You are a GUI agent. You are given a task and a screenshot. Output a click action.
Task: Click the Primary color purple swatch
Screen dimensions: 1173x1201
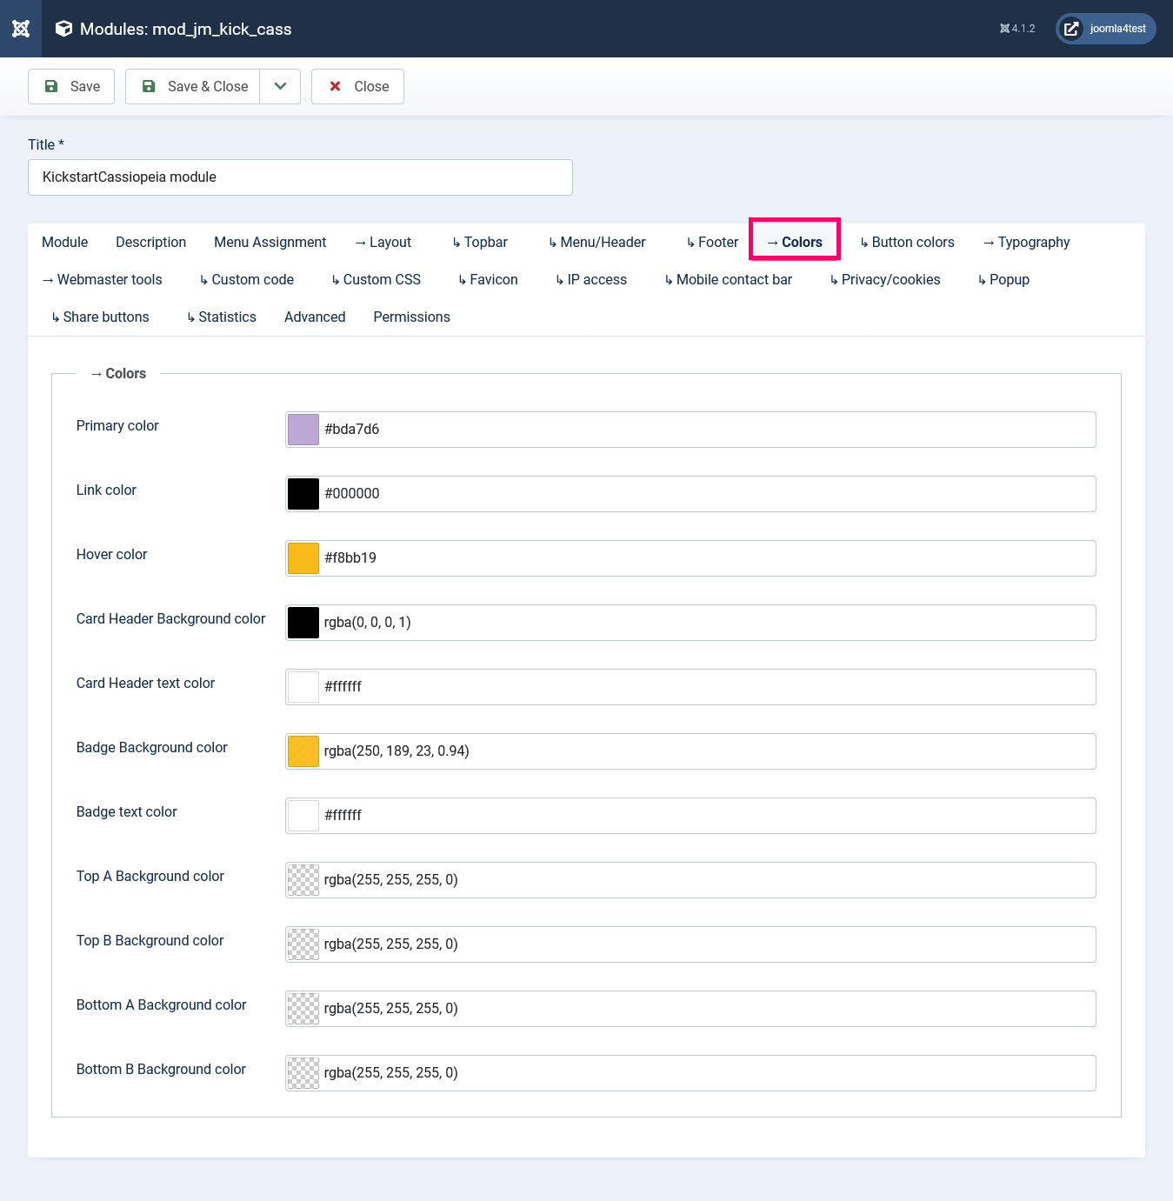coord(303,430)
